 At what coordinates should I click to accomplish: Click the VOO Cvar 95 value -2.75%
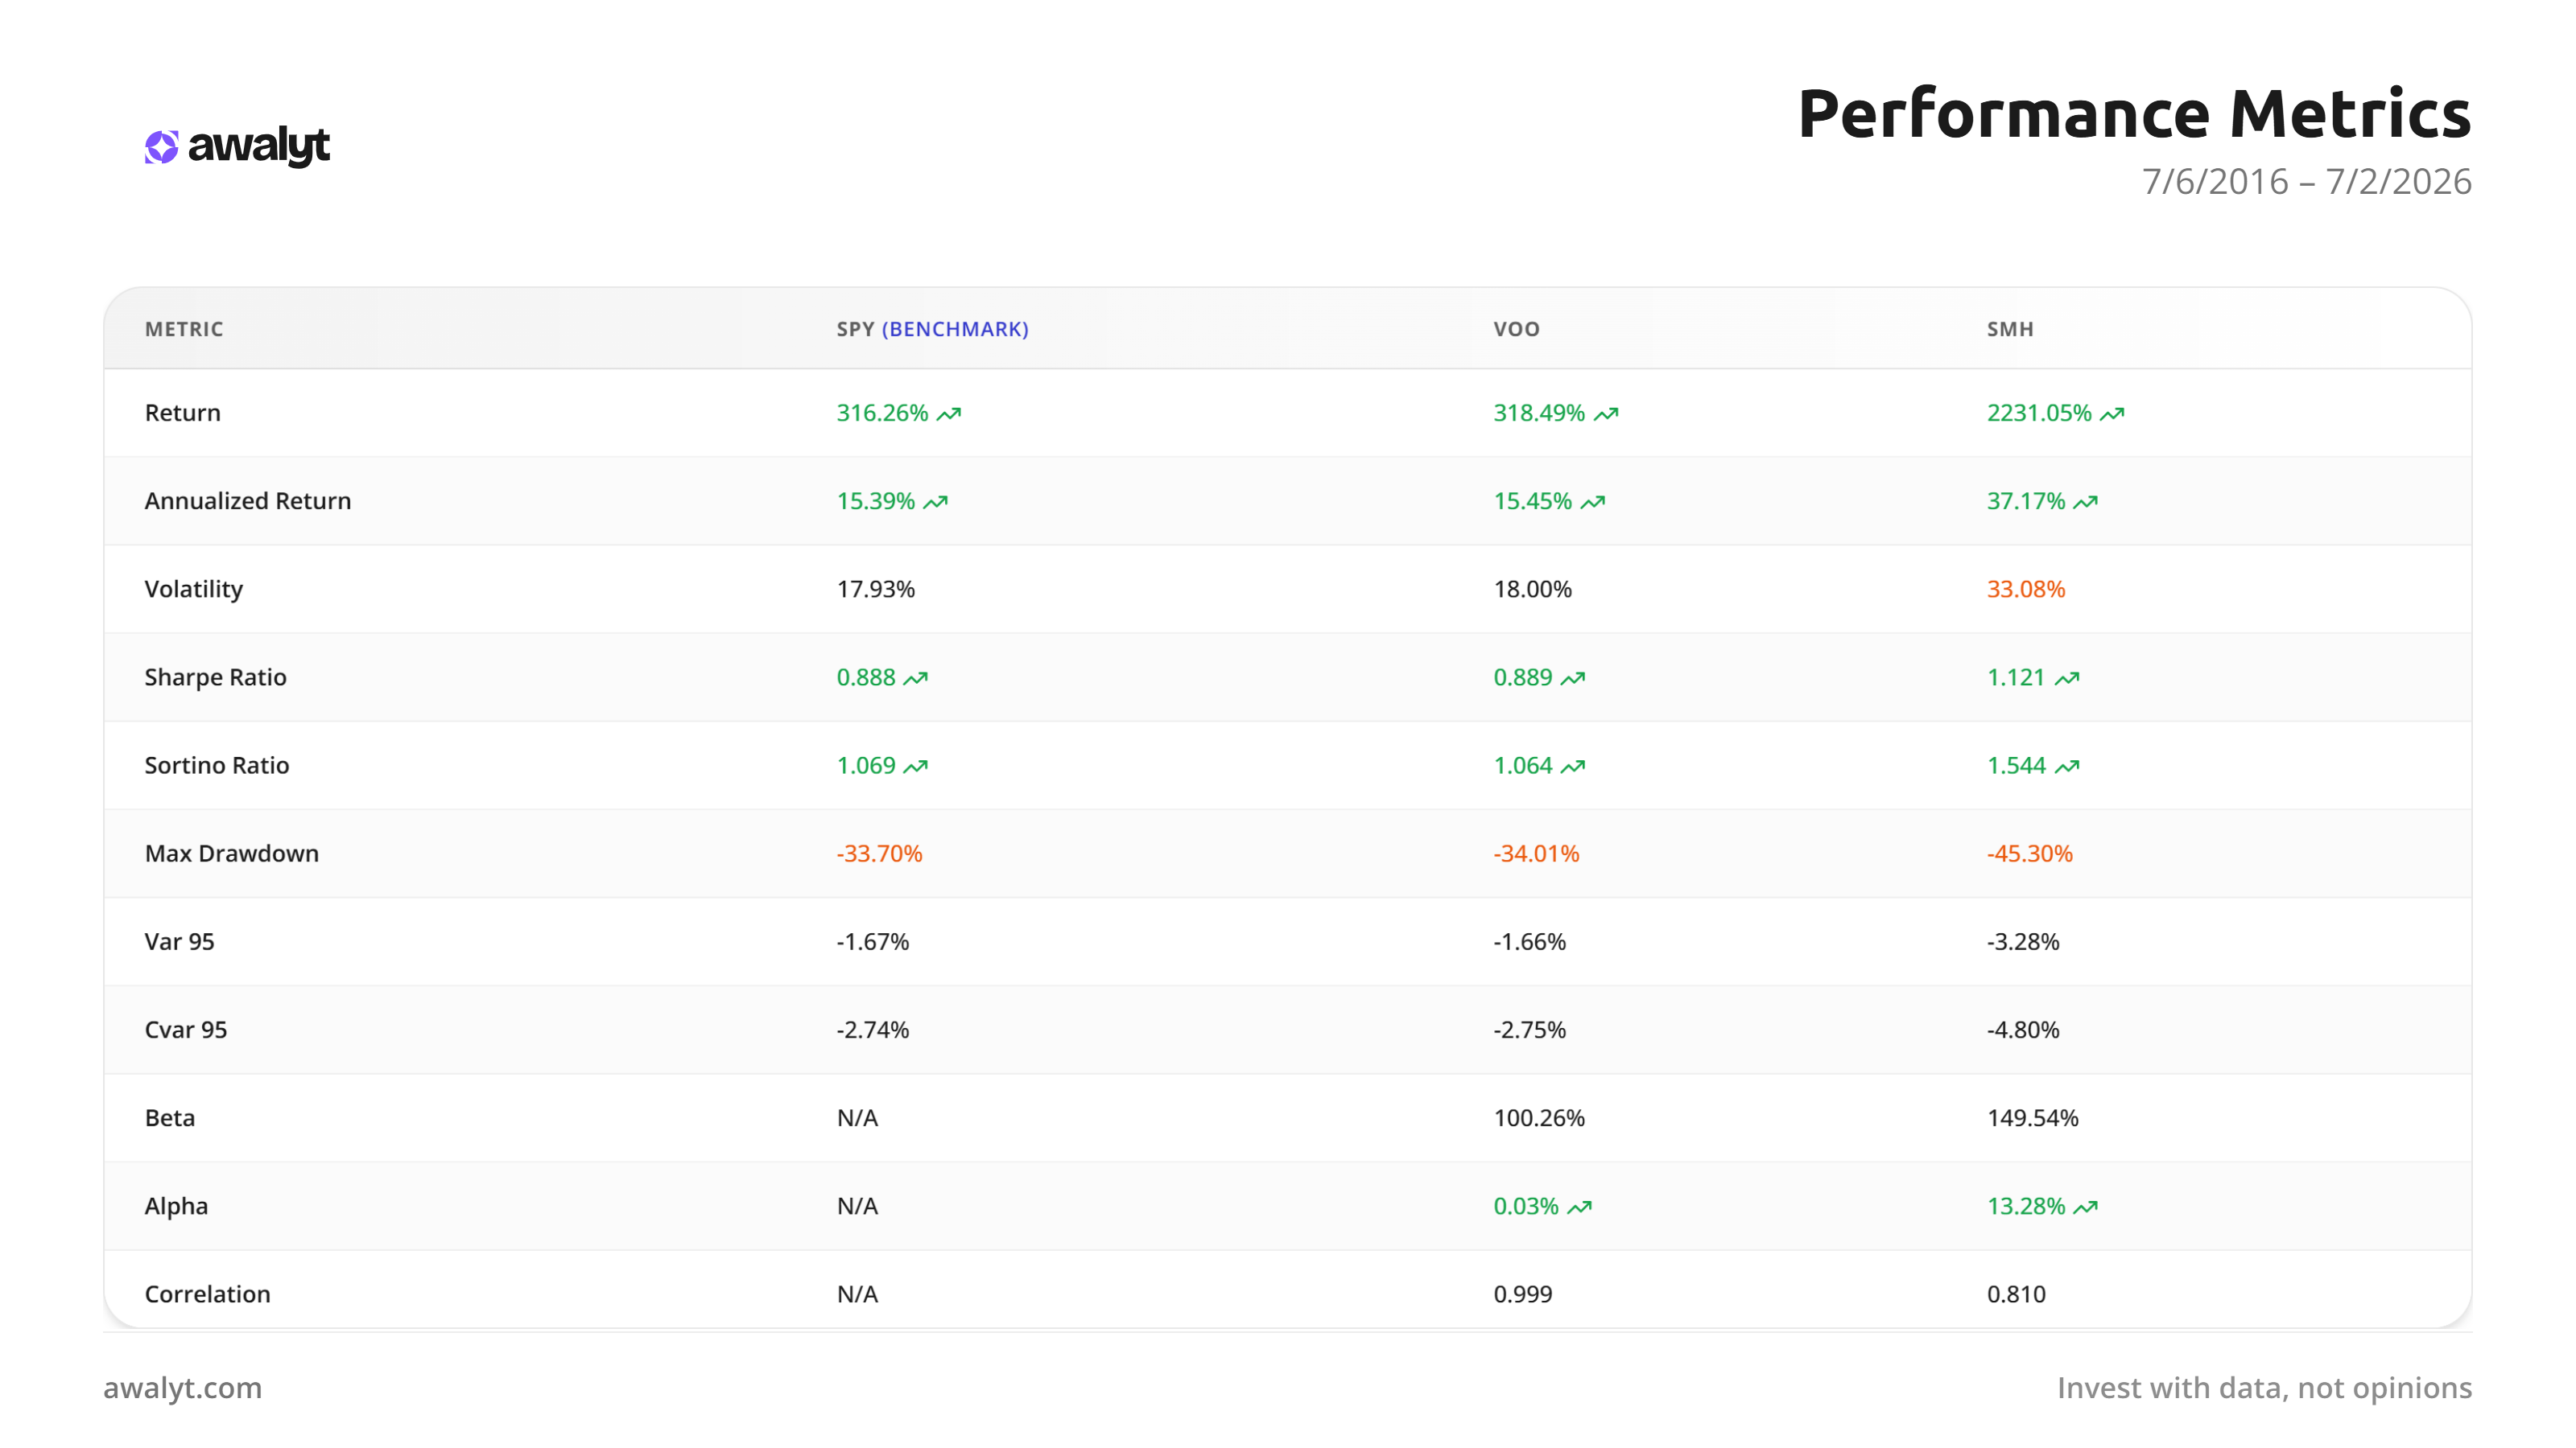click(x=1530, y=1030)
